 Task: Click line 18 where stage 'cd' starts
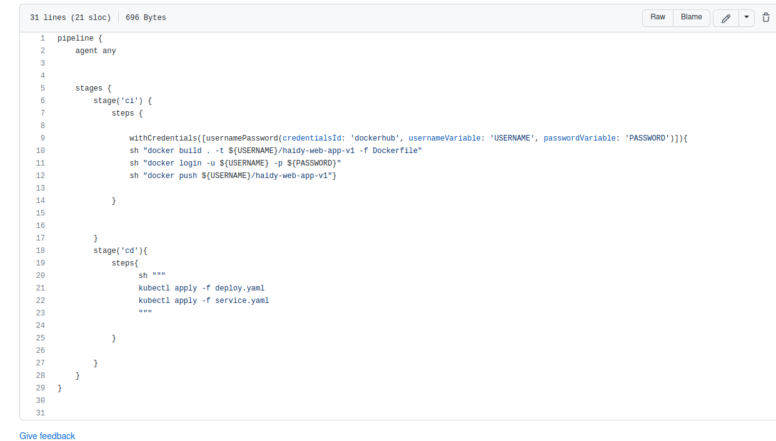pos(40,250)
